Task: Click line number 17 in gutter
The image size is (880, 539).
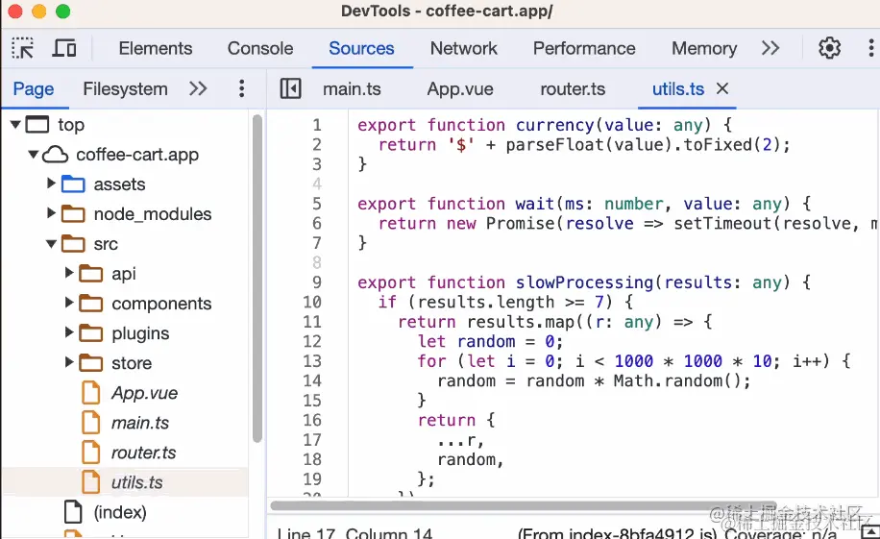Action: [x=312, y=440]
